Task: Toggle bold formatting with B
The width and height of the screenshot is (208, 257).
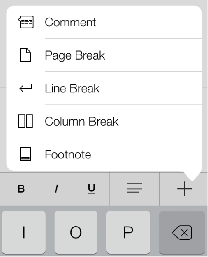Action: [x=21, y=189]
